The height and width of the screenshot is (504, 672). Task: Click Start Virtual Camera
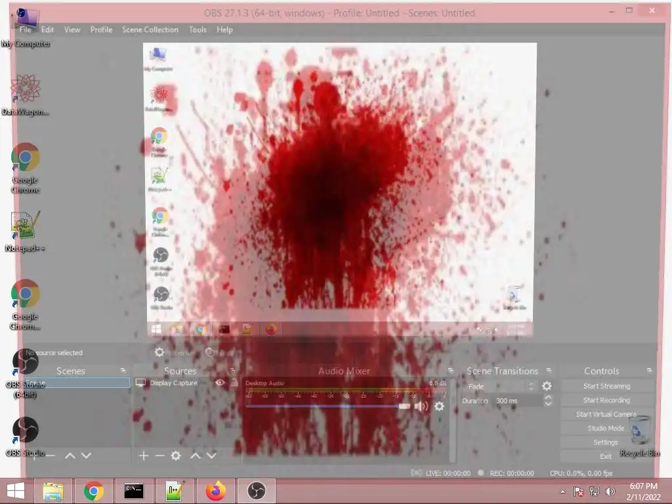[x=607, y=414]
